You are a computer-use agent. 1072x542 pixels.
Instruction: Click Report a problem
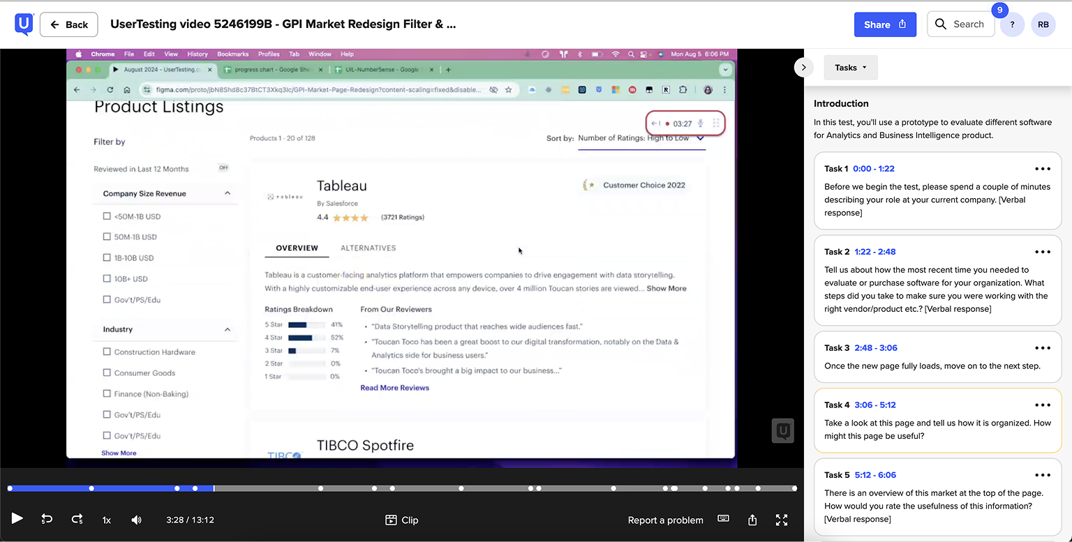[666, 520]
